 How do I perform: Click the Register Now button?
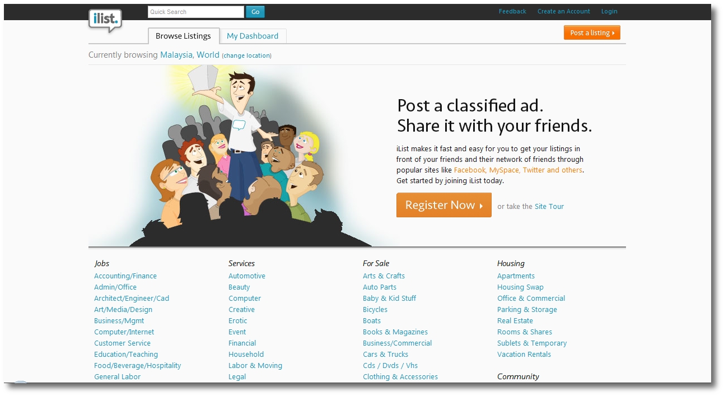(x=444, y=205)
